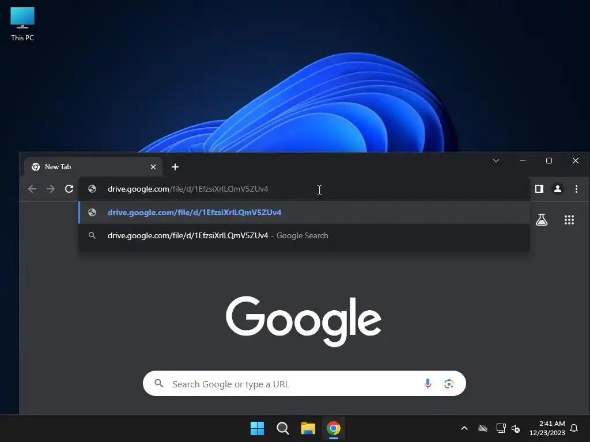Open muted volume tray icon
590x442 pixels.
click(x=516, y=428)
